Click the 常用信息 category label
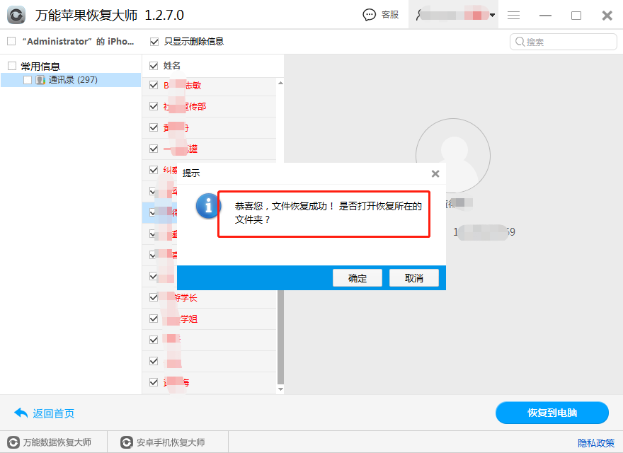The height and width of the screenshot is (453, 623). click(40, 67)
